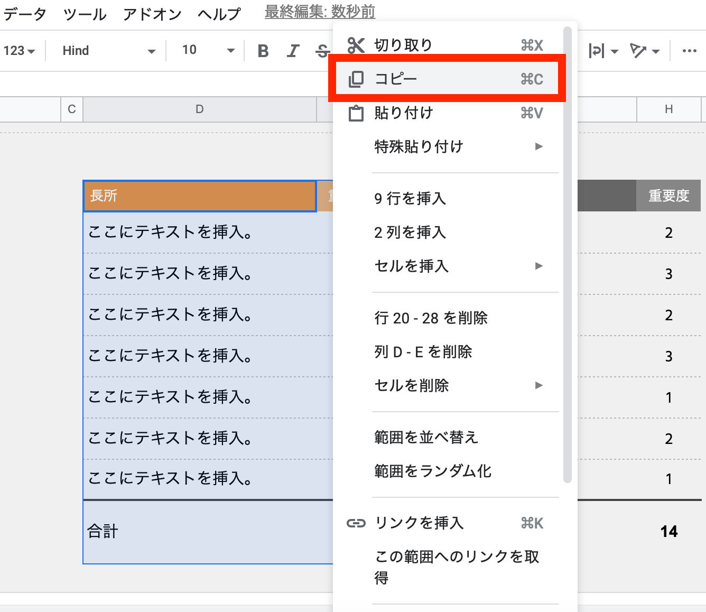The width and height of the screenshot is (706, 612).
Task: Toggle italic formatting in toolbar
Action: 293,51
